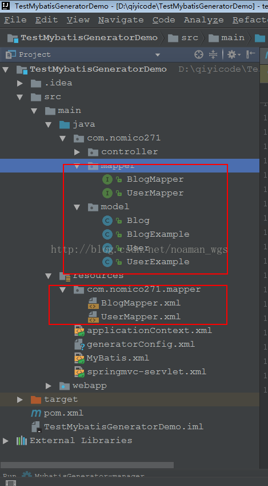The width and height of the screenshot is (268, 486).
Task: Open the View menu
Action: 78,20
